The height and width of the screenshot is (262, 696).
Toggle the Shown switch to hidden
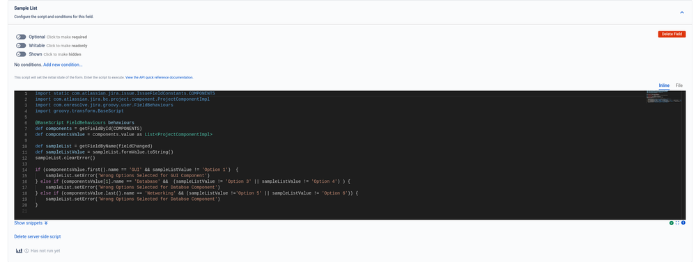[21, 54]
